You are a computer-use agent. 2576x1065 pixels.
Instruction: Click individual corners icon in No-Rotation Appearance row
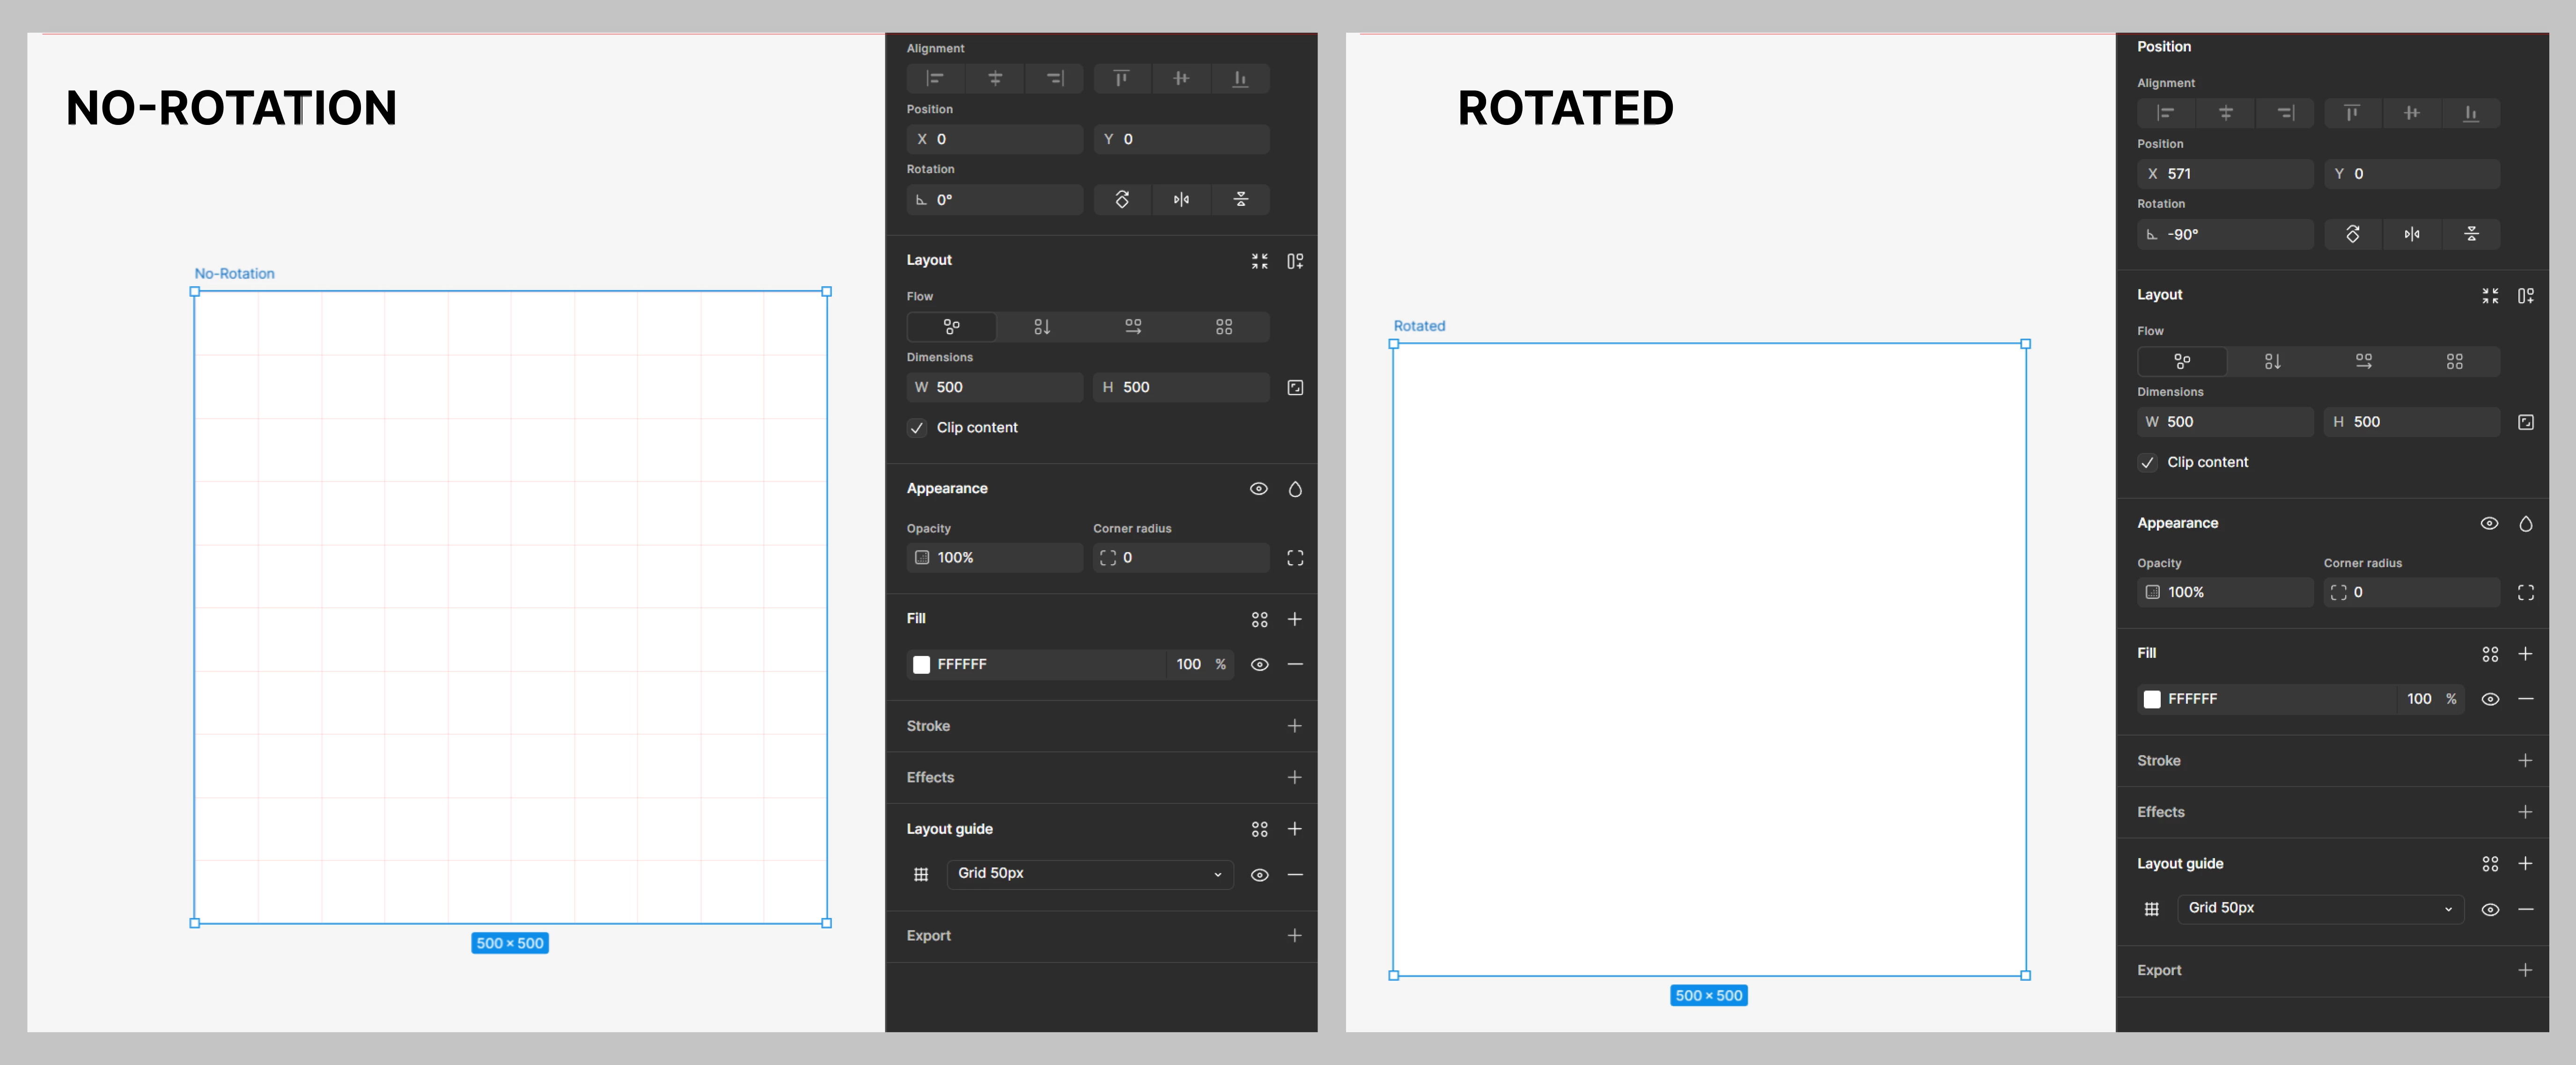[1295, 557]
